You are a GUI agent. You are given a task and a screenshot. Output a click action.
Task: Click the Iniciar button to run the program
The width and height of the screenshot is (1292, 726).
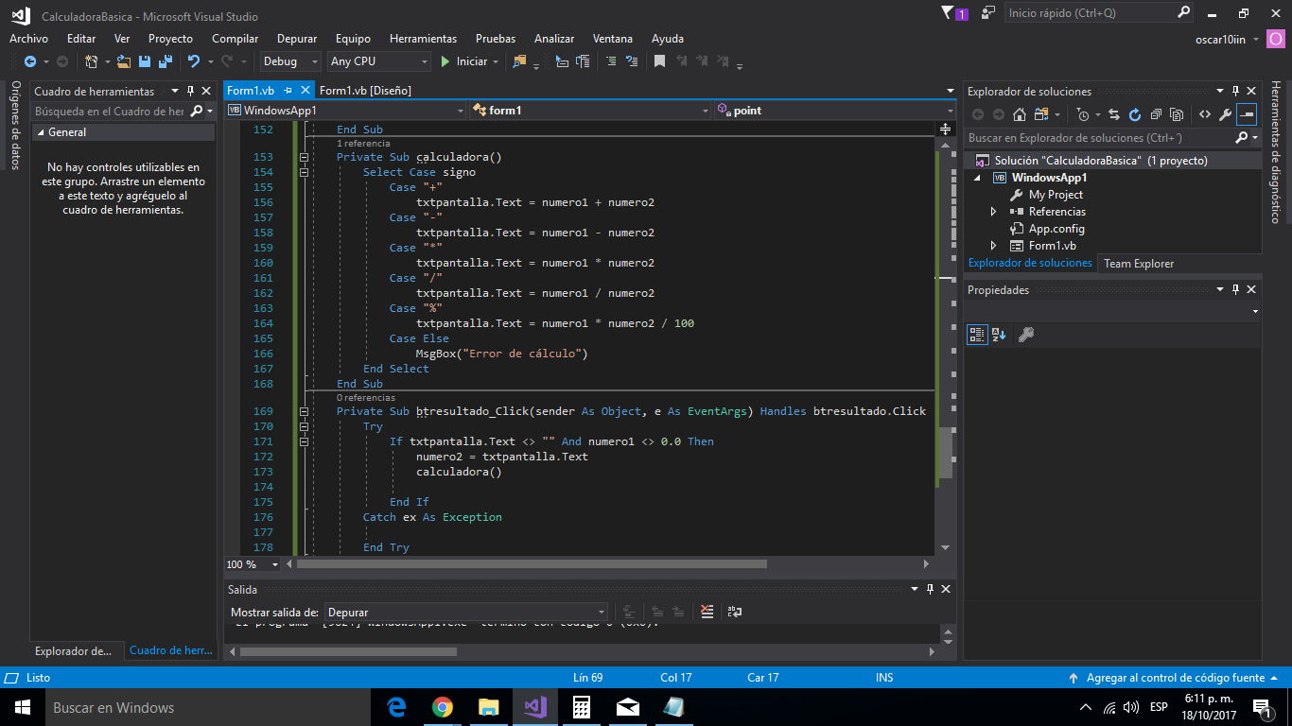[463, 61]
